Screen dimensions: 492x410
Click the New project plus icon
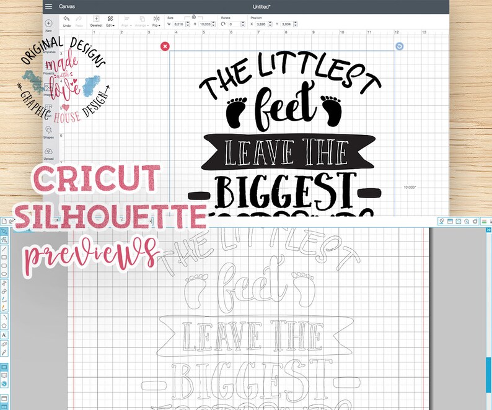(48, 23)
